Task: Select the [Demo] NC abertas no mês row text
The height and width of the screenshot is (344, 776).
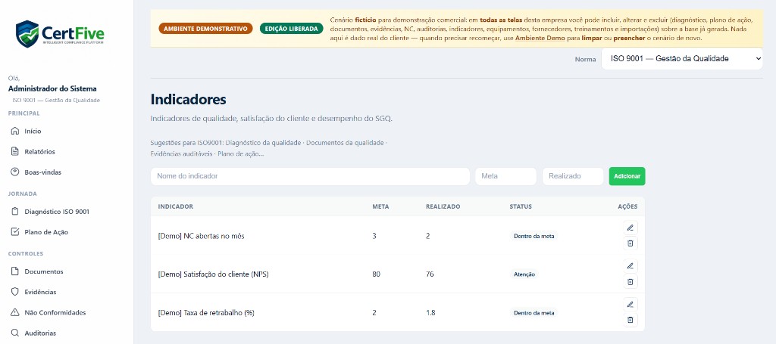Action: click(x=201, y=236)
